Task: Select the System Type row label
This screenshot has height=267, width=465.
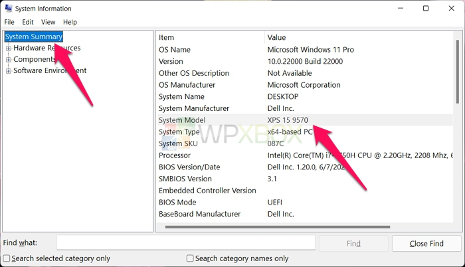Action: tap(179, 132)
